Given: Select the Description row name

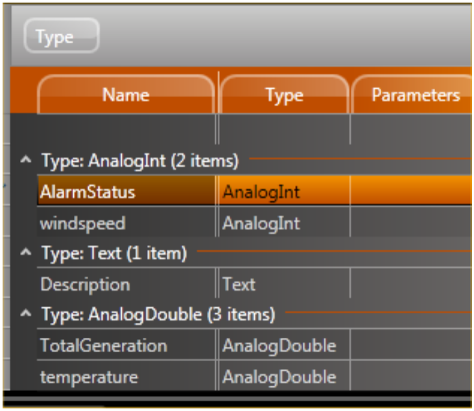Looking at the screenshot, I should [85, 284].
